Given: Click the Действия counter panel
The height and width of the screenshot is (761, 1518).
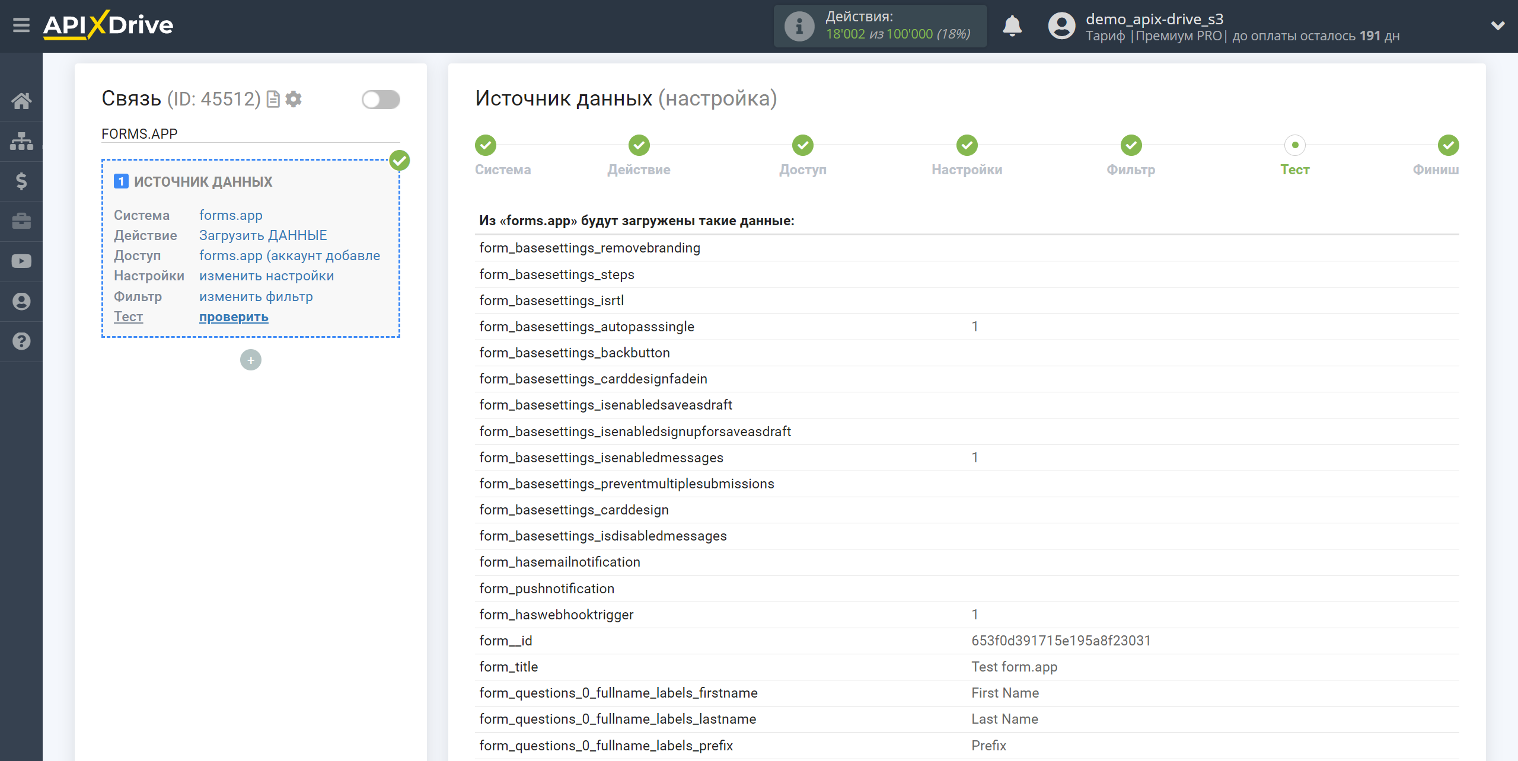Looking at the screenshot, I should coord(880,26).
